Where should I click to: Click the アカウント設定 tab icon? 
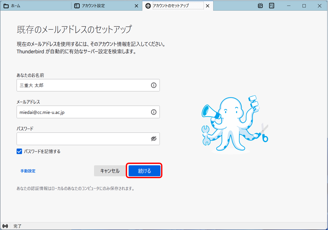[77, 6]
